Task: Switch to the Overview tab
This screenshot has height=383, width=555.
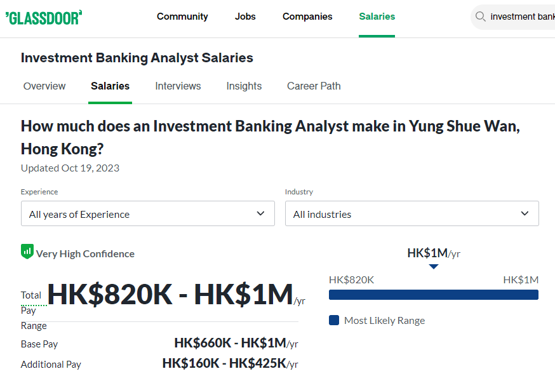Action: (44, 86)
